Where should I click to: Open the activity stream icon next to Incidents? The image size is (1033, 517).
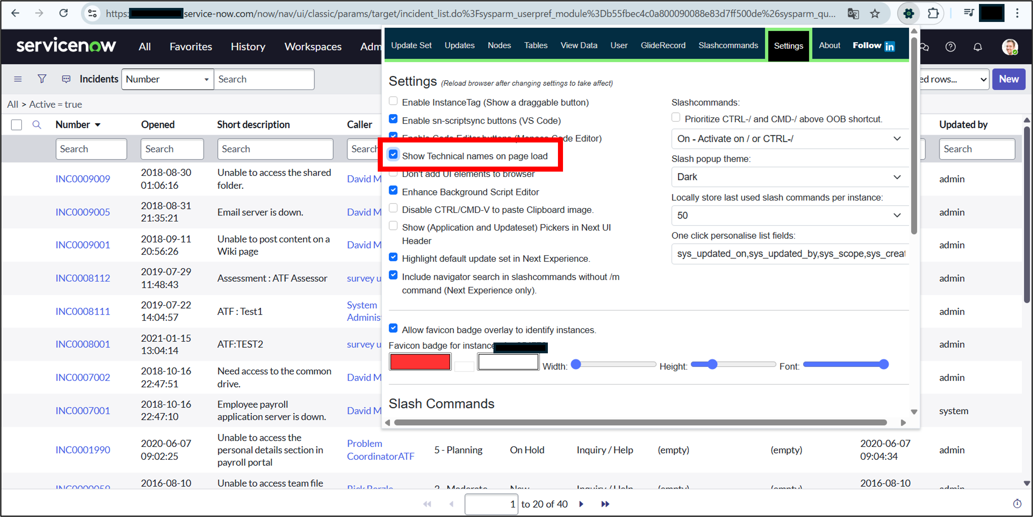tap(66, 79)
